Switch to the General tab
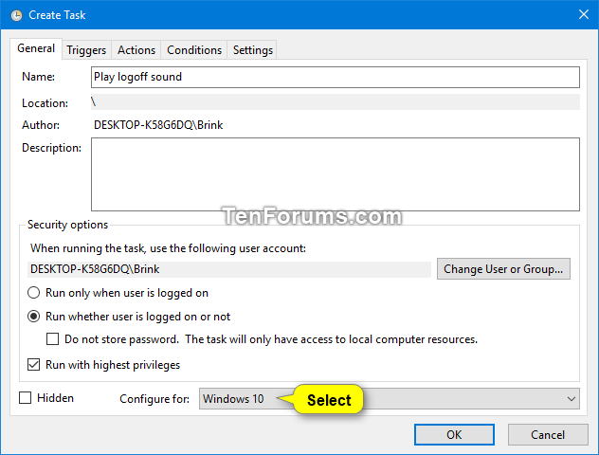The width and height of the screenshot is (599, 455). [x=36, y=48]
